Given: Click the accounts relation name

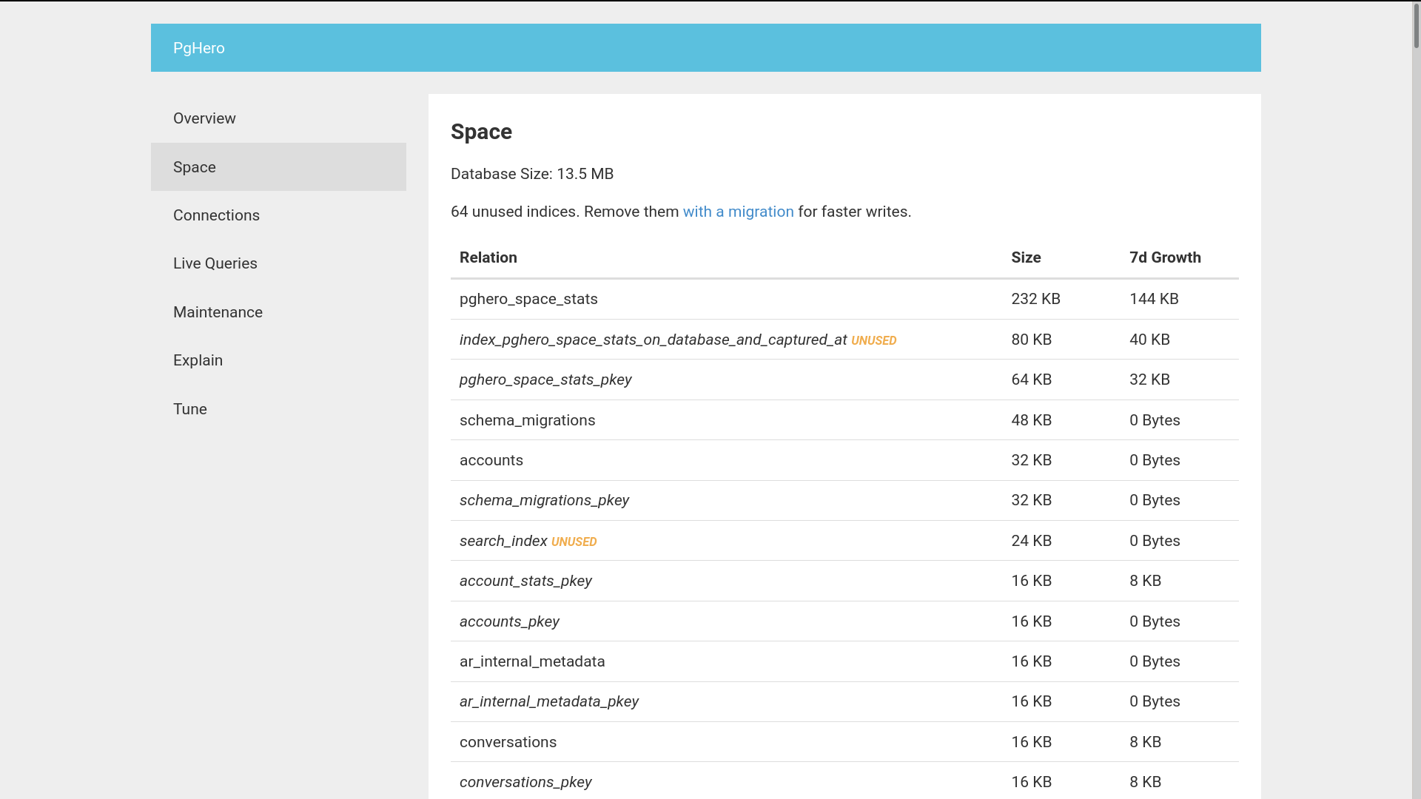Looking at the screenshot, I should point(491,460).
